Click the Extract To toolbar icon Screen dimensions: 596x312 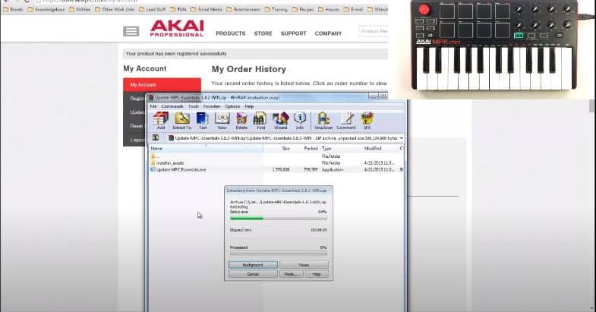[x=182, y=121]
